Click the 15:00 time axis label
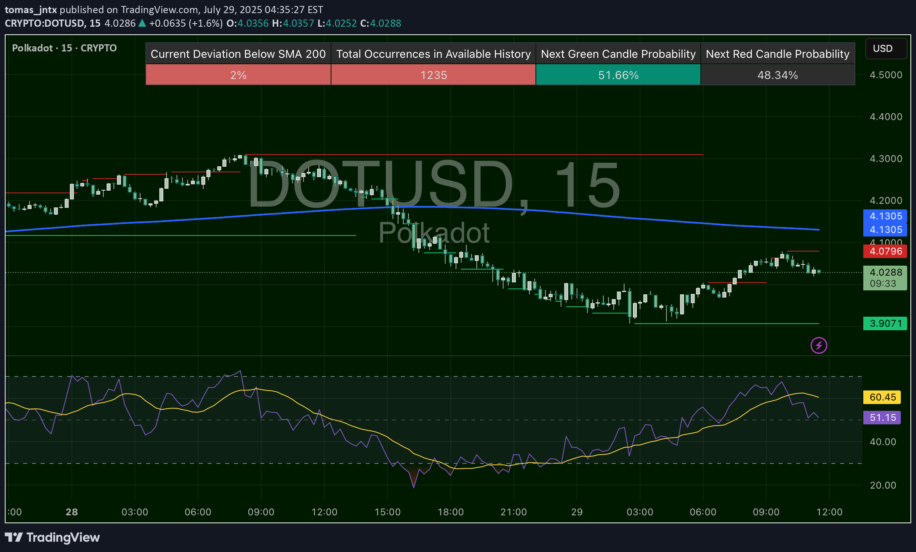916x552 pixels. [x=387, y=512]
